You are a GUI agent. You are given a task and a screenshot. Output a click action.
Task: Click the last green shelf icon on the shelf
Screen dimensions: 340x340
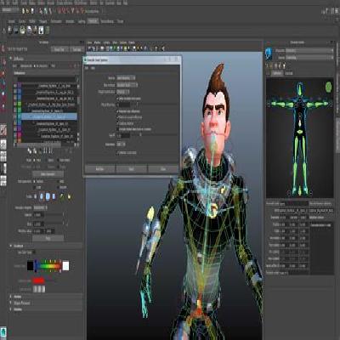[48, 30]
